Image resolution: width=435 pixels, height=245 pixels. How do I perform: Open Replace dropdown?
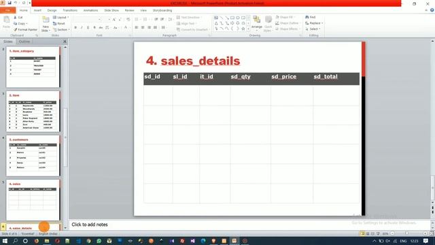[314, 23]
